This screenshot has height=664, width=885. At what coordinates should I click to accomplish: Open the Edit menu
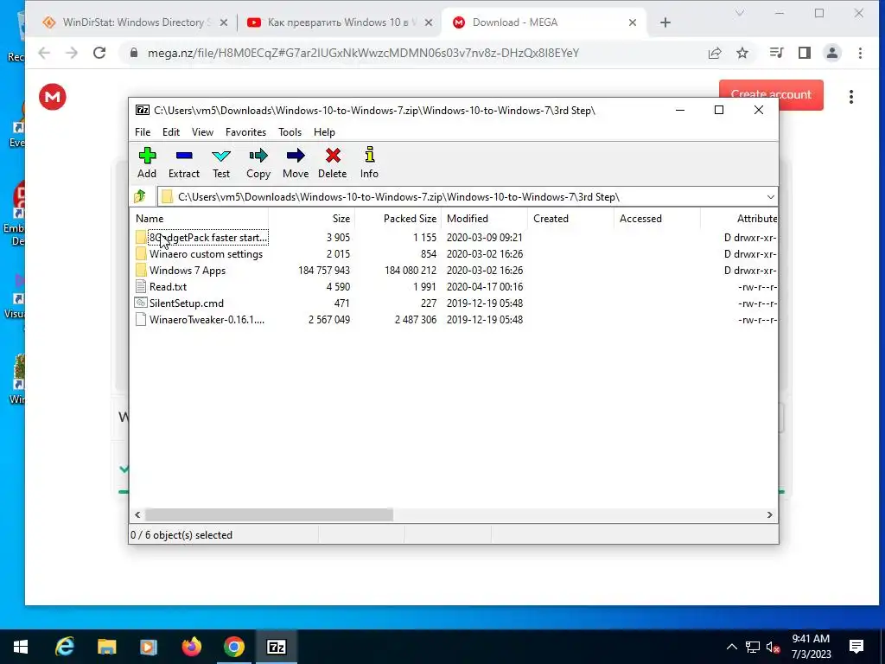[171, 132]
